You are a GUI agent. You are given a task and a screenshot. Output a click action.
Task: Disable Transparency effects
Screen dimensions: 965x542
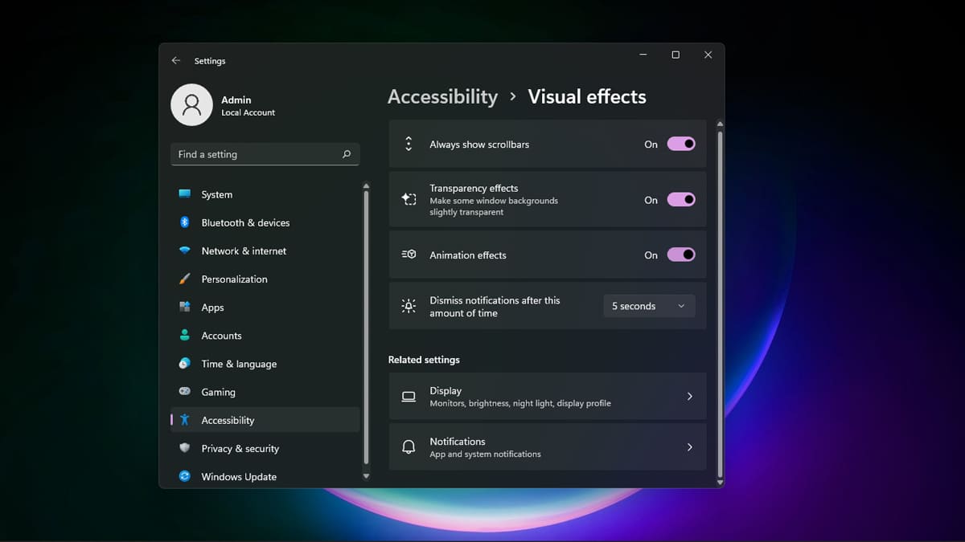(680, 199)
